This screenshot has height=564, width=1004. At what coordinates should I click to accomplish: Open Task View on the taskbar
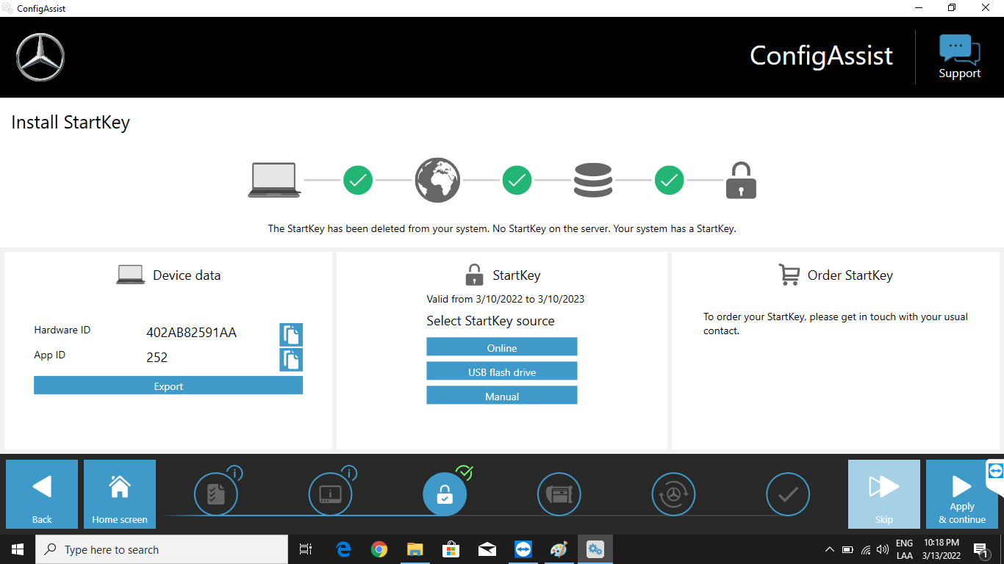(306, 549)
